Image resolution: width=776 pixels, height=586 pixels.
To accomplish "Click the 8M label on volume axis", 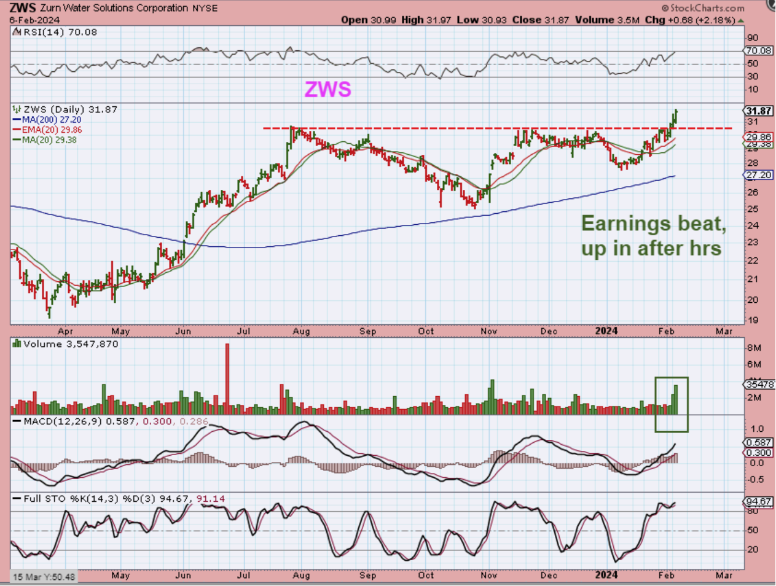I will tap(754, 348).
